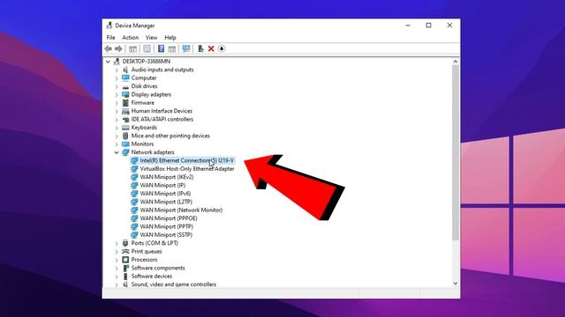Select WAN Miniport (SSTP)

coord(166,235)
